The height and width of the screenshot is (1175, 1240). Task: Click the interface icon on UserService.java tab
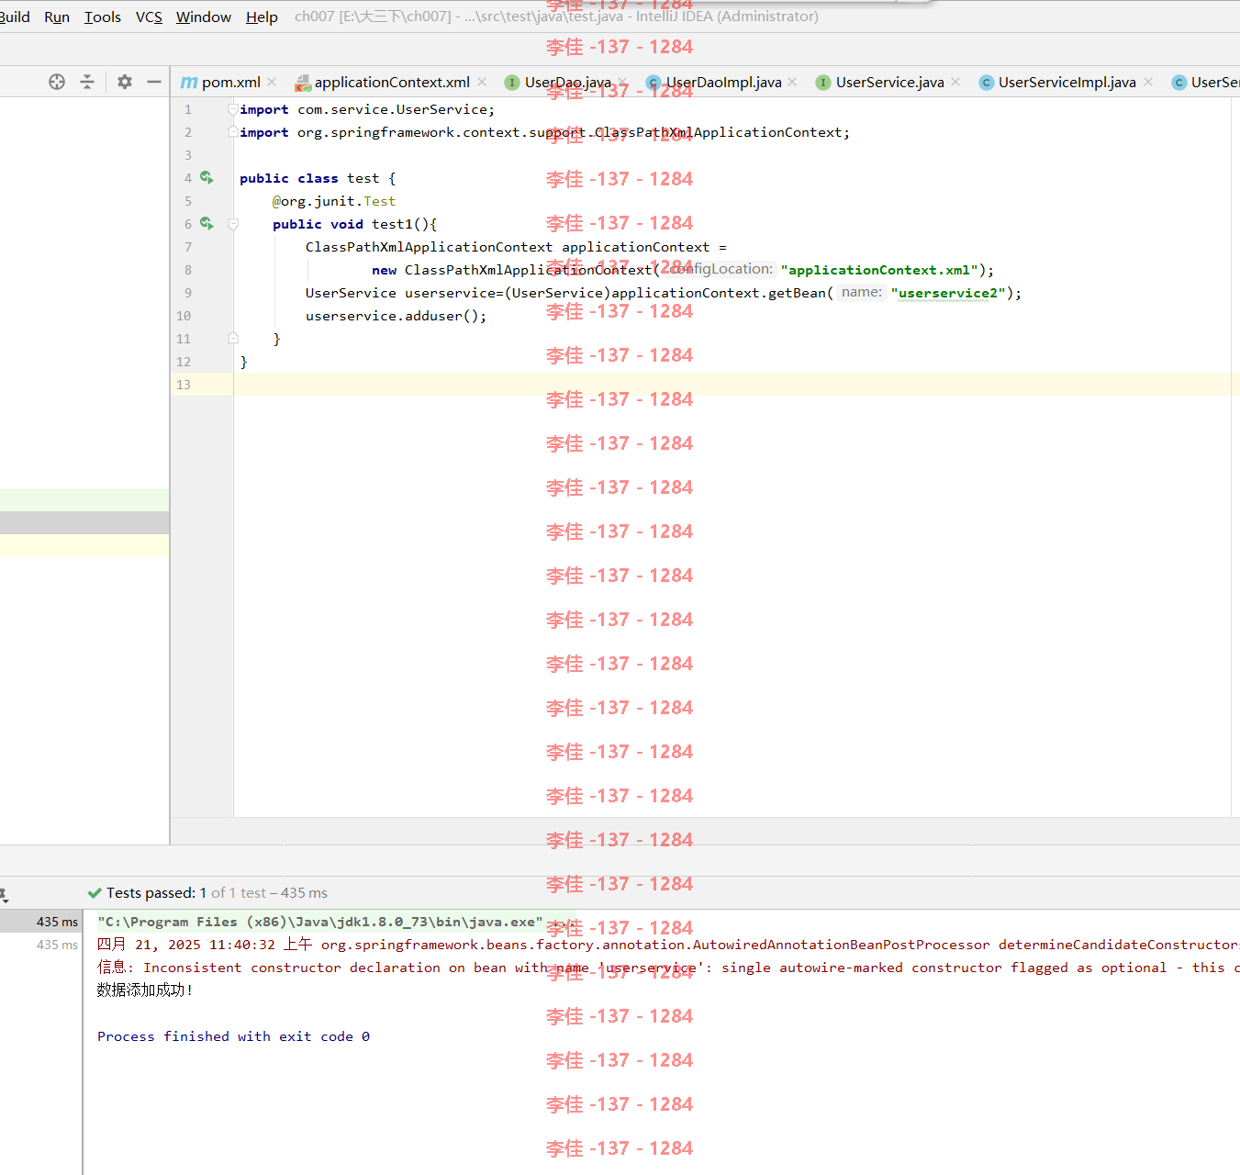tap(823, 83)
